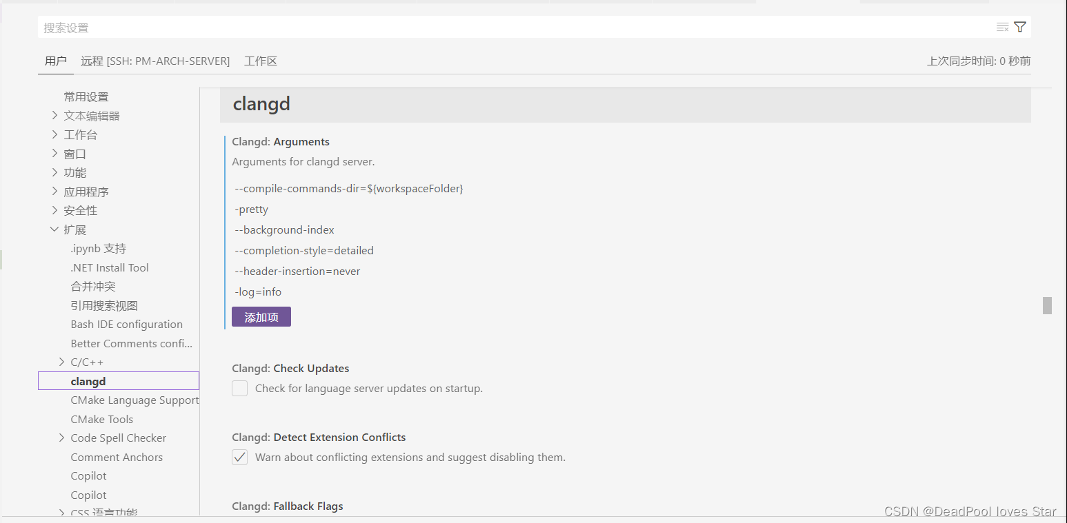Open 引用搜索视图 settings

tap(104, 305)
